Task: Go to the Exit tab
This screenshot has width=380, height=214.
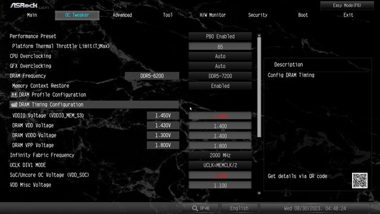Action: coord(349,15)
